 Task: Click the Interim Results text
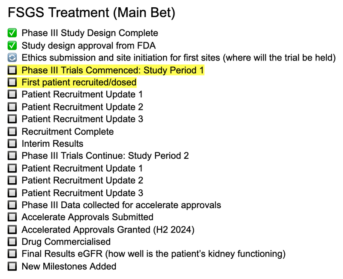coord(52,144)
